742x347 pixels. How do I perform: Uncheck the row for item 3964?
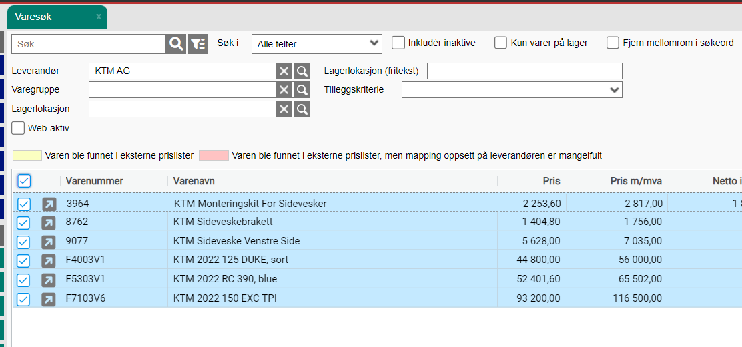coord(23,204)
